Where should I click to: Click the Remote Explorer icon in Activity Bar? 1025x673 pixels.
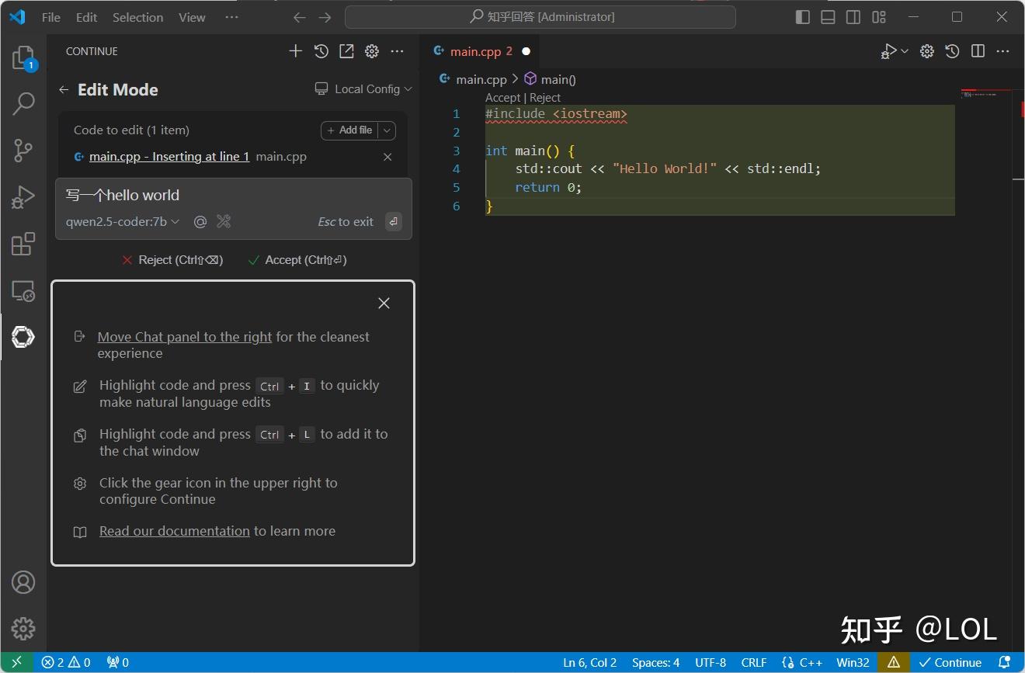(x=23, y=290)
